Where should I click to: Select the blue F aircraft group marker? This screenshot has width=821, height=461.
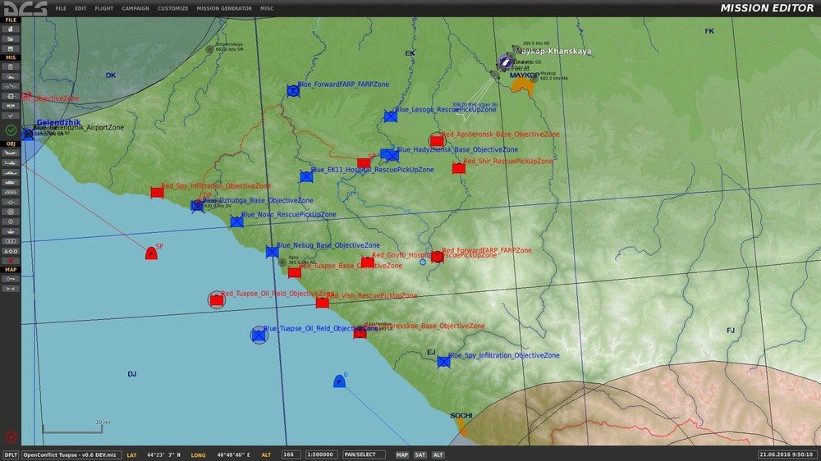click(339, 381)
